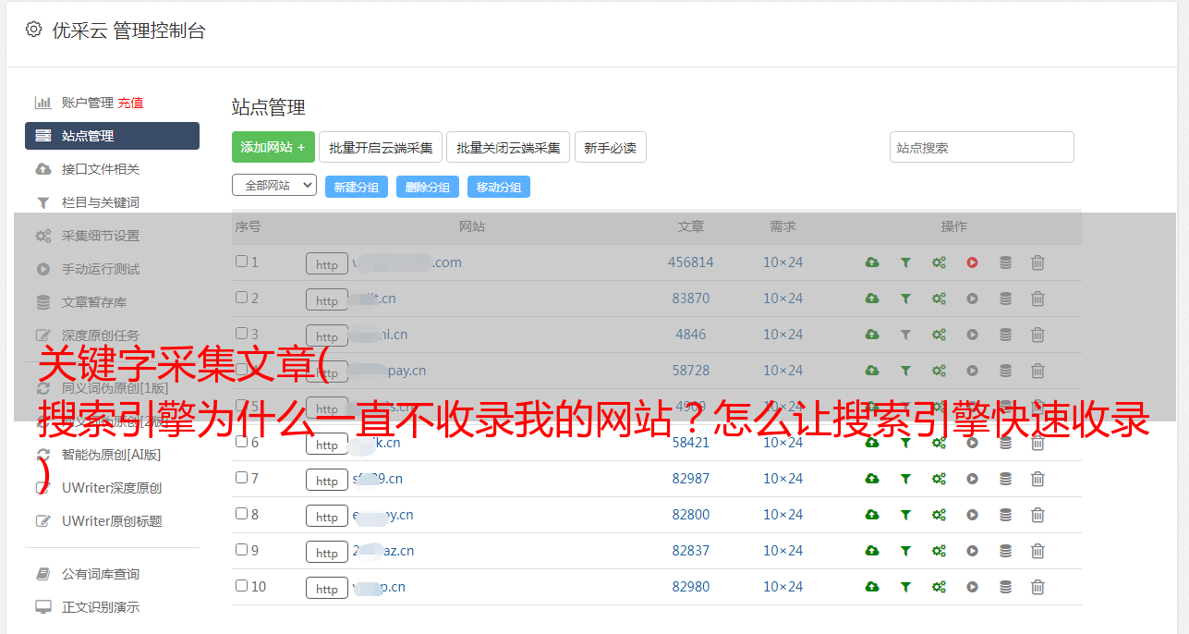Click the 站点搜索 search field
Image resolution: width=1189 pixels, height=634 pixels.
(981, 147)
